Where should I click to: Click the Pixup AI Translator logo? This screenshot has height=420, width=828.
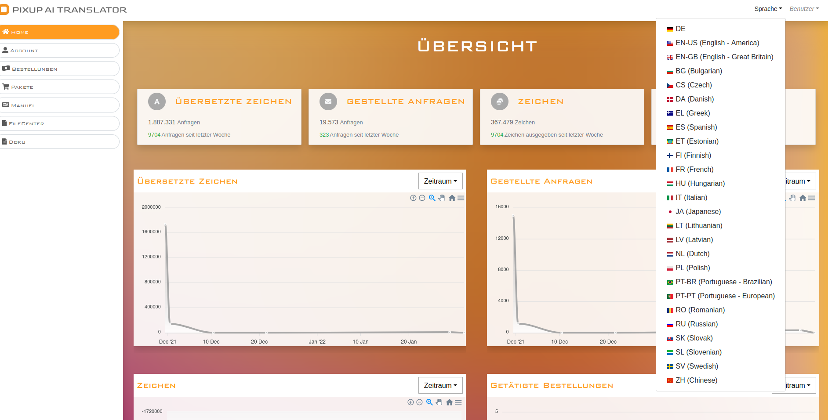[x=63, y=10]
